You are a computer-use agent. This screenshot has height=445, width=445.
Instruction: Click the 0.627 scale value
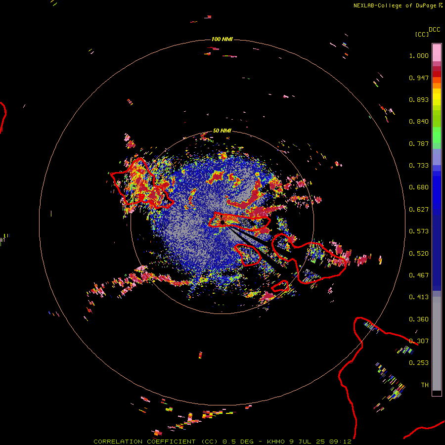pyautogui.click(x=419, y=210)
